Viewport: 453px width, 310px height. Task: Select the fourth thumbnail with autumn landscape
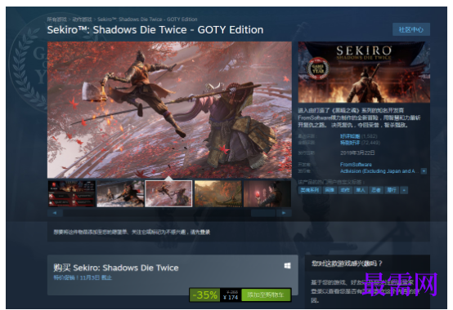(x=218, y=193)
